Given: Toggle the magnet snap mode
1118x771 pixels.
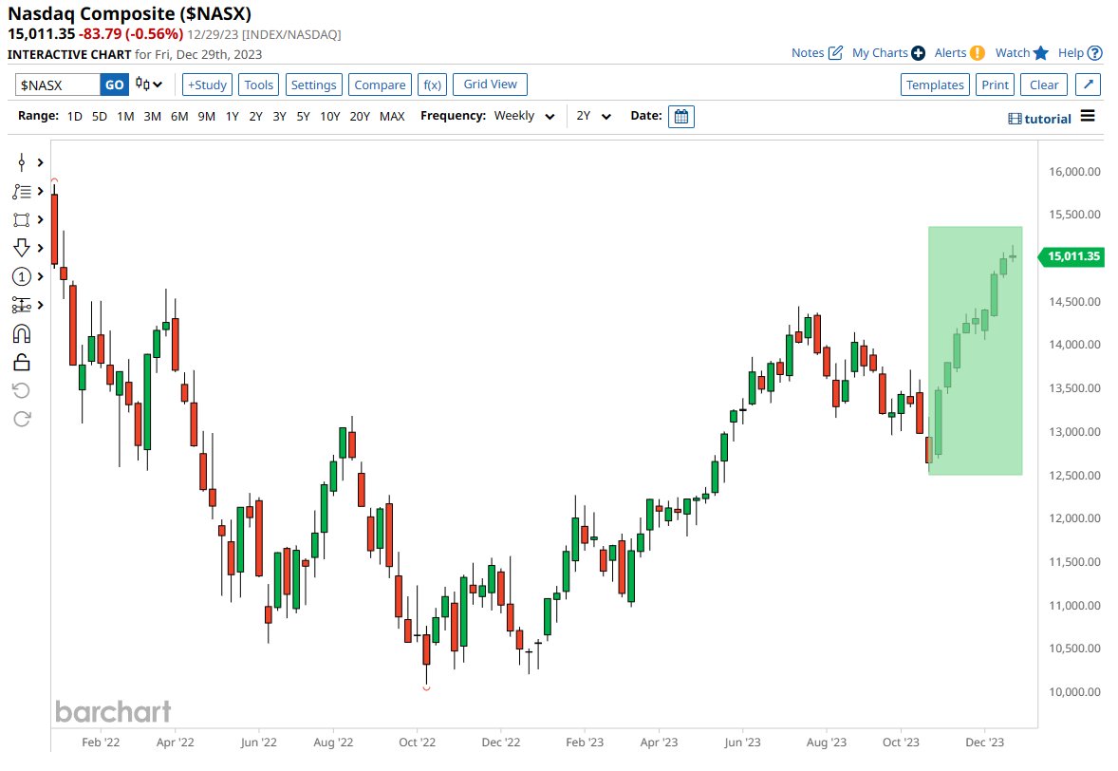Looking at the screenshot, I should (x=22, y=334).
